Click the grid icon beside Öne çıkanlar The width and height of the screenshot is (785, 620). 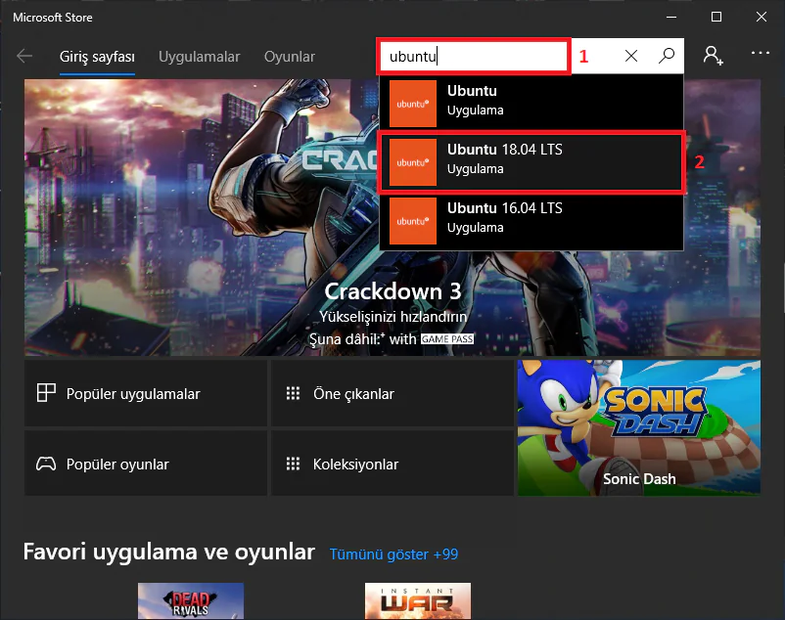pos(293,393)
